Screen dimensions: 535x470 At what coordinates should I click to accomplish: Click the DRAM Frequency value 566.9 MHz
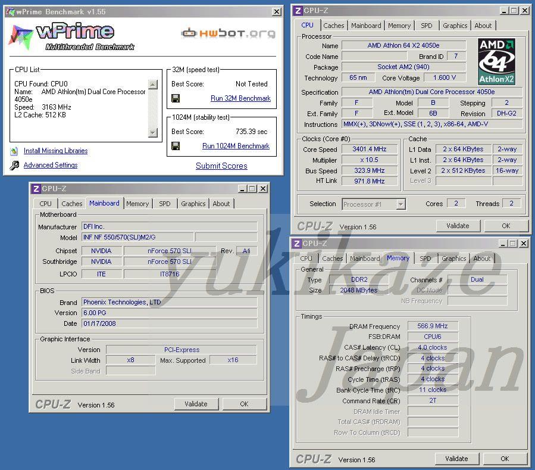tap(433, 326)
